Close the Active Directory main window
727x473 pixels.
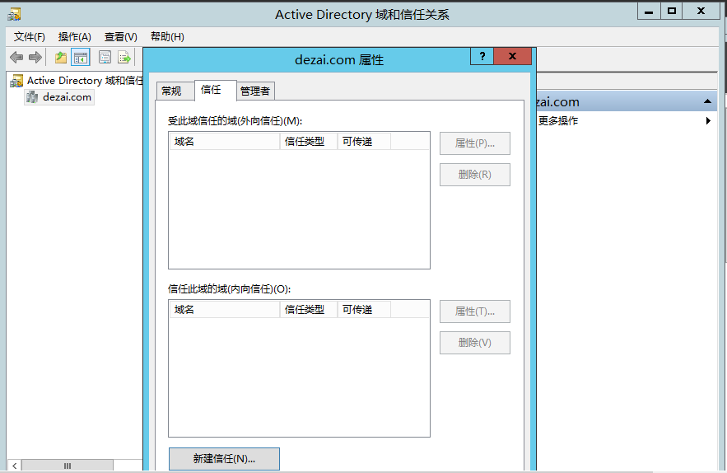tap(701, 12)
